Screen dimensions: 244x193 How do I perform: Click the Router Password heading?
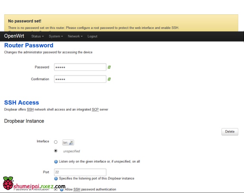[29, 45]
